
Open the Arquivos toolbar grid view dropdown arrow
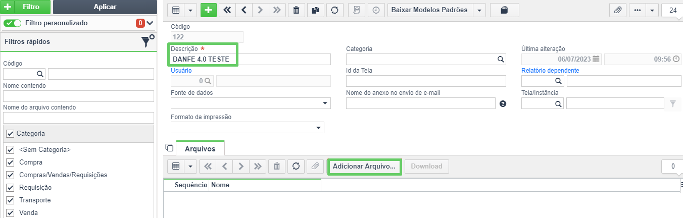point(190,166)
